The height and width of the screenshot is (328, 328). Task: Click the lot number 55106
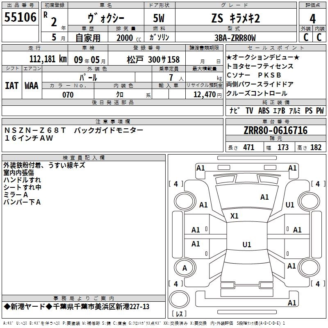click(x=20, y=17)
